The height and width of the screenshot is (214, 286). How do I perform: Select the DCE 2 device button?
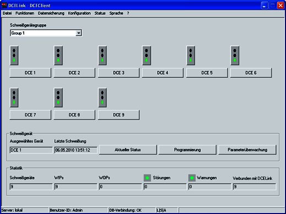tap(74, 73)
